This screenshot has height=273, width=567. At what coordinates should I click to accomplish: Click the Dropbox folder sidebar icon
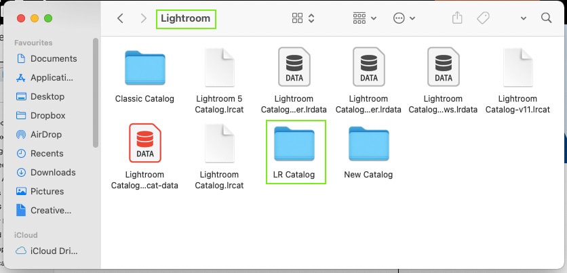pyautogui.click(x=21, y=116)
